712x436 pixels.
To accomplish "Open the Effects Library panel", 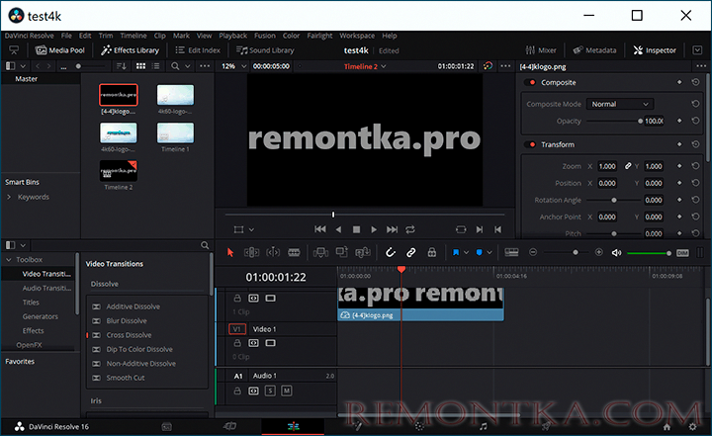I will coord(130,50).
